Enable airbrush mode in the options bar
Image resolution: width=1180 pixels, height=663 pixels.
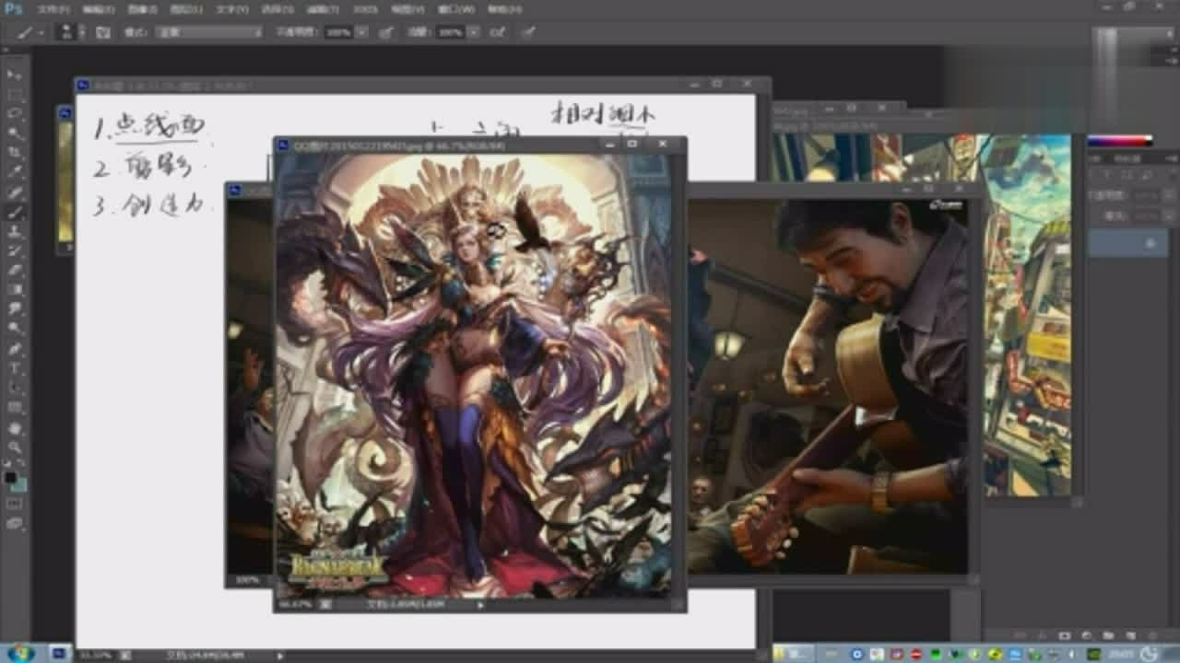(498, 31)
